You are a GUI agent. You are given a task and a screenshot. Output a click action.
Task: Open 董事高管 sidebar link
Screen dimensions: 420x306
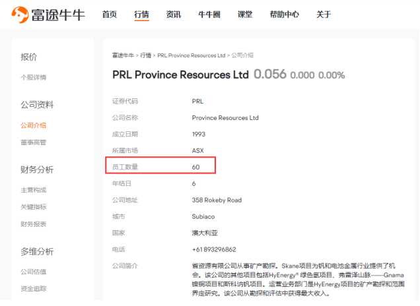pyautogui.click(x=34, y=142)
